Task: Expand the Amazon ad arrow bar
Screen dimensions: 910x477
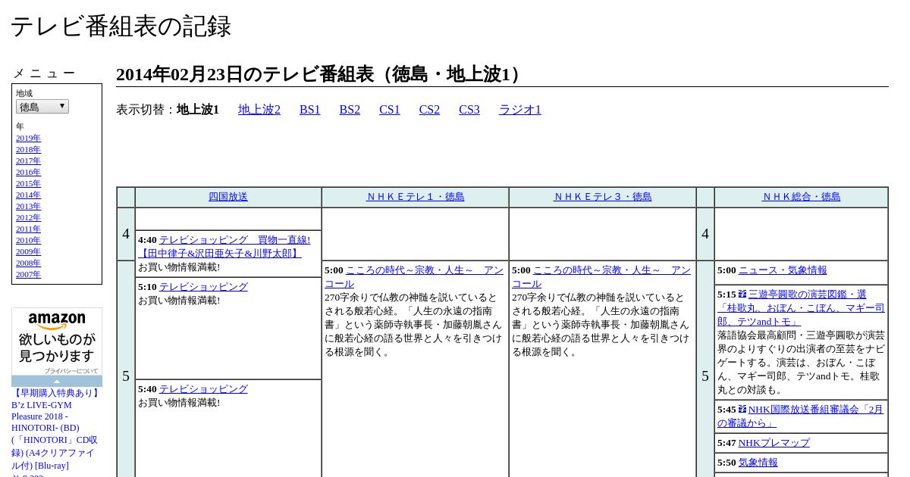Action: [x=57, y=381]
